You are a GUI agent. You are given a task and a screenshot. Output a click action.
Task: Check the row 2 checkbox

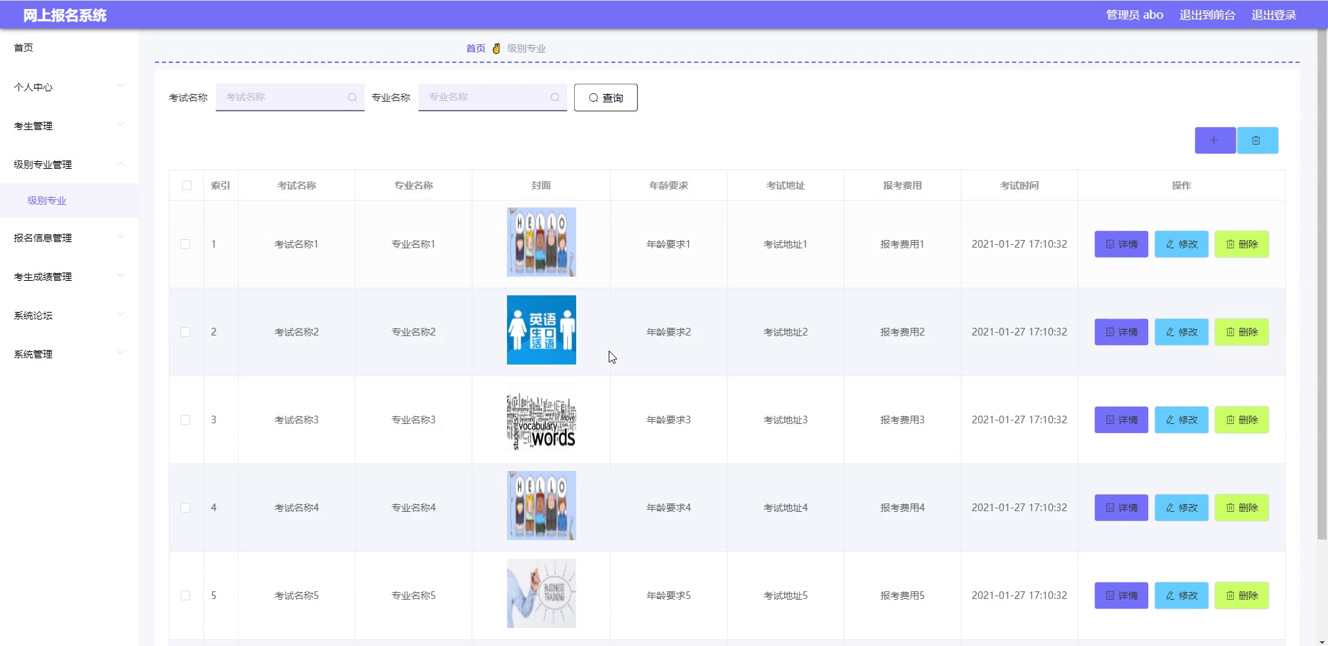click(185, 332)
